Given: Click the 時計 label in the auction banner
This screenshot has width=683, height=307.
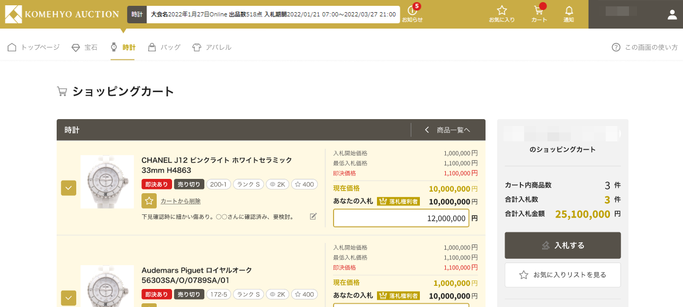Looking at the screenshot, I should 137,14.
